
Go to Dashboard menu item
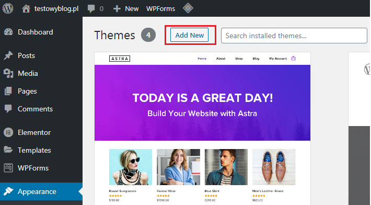(x=35, y=32)
